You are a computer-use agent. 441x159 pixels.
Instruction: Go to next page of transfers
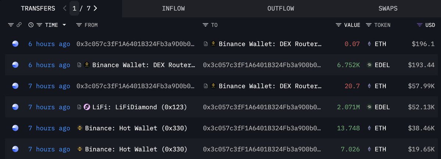[96, 8]
